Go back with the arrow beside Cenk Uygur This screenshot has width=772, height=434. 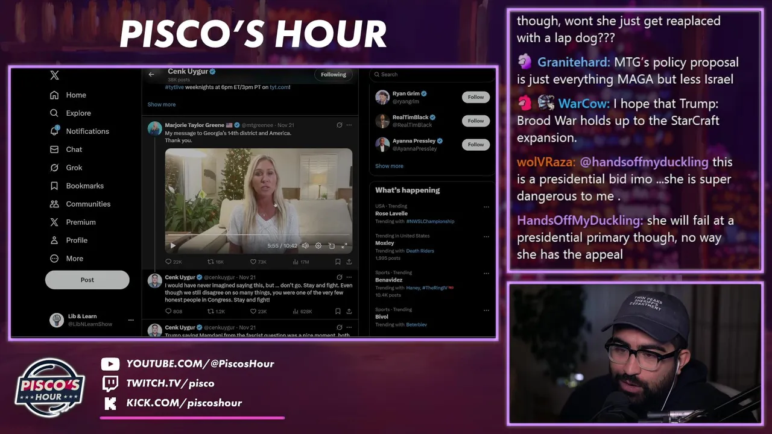151,74
